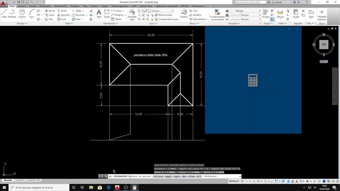Image resolution: width=340 pixels, height=191 pixels.
Task: Click the Edita attributi tool
Action: pyautogui.click(x=197, y=19)
